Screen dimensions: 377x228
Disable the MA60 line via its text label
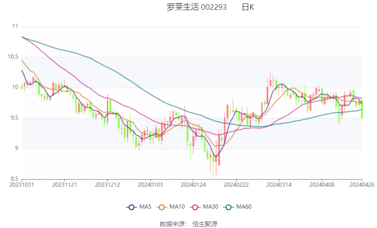coord(244,207)
